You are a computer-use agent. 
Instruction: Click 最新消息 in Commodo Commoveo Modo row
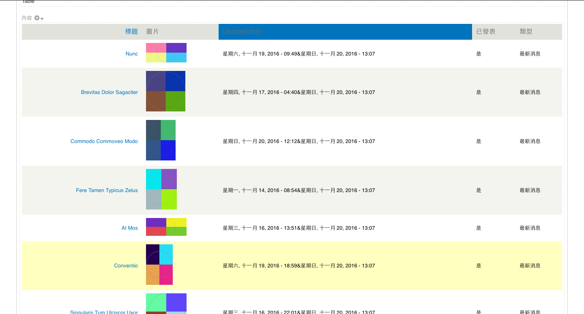point(530,141)
